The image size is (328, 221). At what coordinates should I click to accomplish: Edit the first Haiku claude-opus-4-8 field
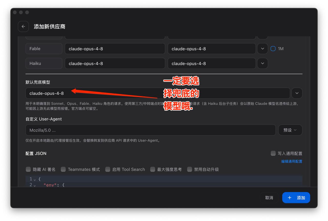coord(115,63)
